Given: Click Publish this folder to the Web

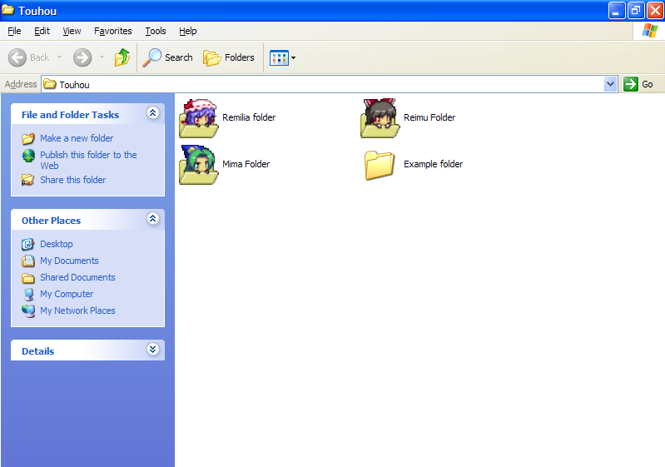Looking at the screenshot, I should coord(88,160).
